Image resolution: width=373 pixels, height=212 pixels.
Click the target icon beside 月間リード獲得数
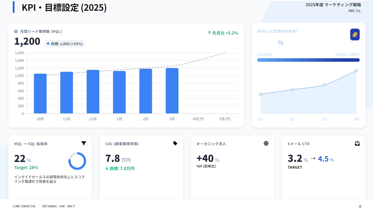click(16, 31)
